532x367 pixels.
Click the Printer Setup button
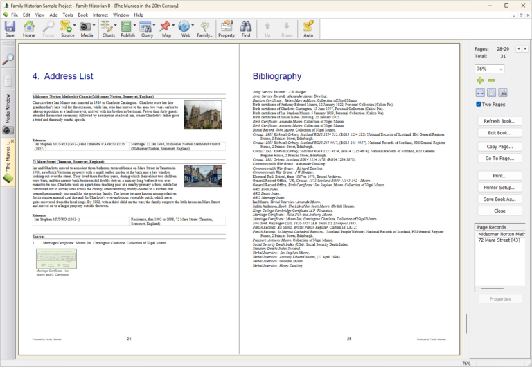click(499, 187)
